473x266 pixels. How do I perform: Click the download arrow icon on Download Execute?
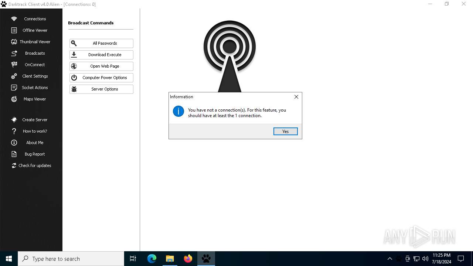tap(74, 55)
